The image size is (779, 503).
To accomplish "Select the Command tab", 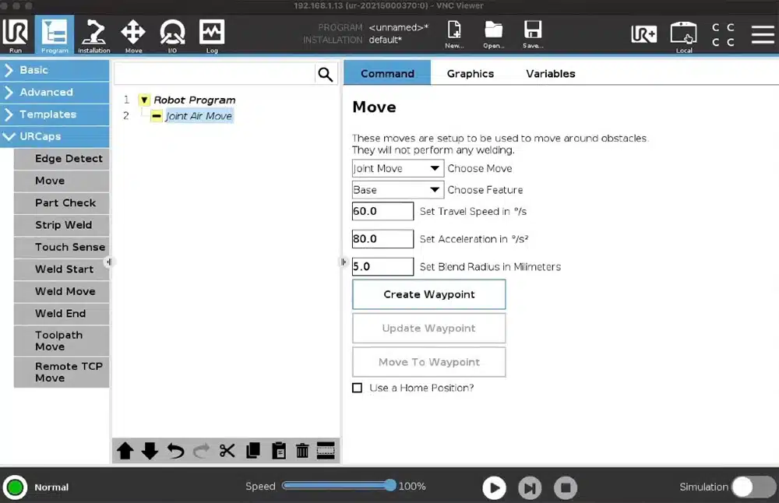I will click(x=387, y=73).
